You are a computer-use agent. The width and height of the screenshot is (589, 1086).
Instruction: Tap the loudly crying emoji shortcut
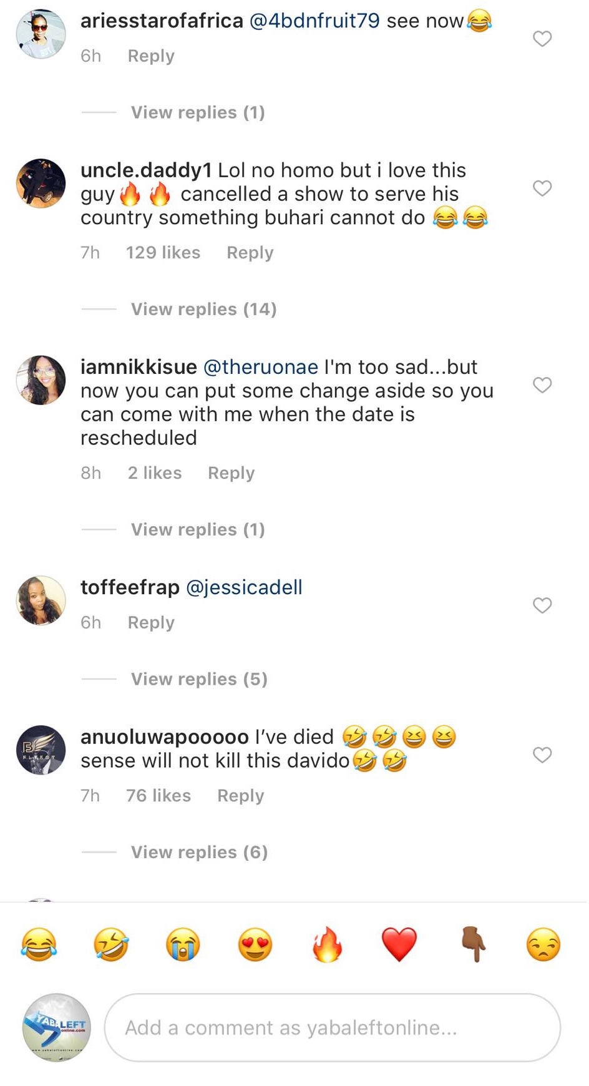[183, 944]
